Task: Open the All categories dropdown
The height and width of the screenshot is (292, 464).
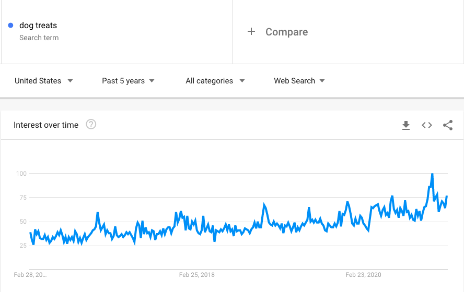Action: click(x=215, y=81)
